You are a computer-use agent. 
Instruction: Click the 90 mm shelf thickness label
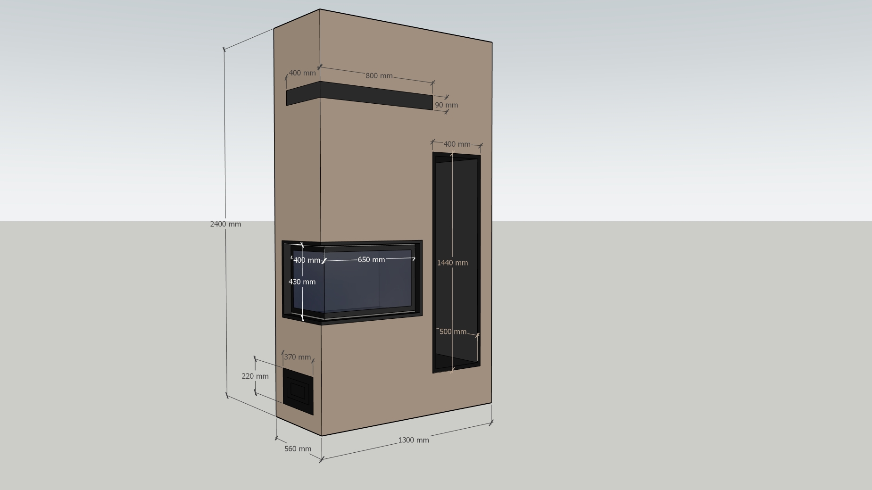[x=446, y=105]
